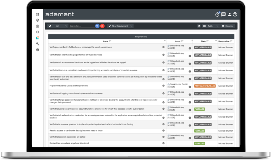This screenshot has width=271, height=160.
Task: Open the dashboard icon in the sidebar
Action: 38,14
